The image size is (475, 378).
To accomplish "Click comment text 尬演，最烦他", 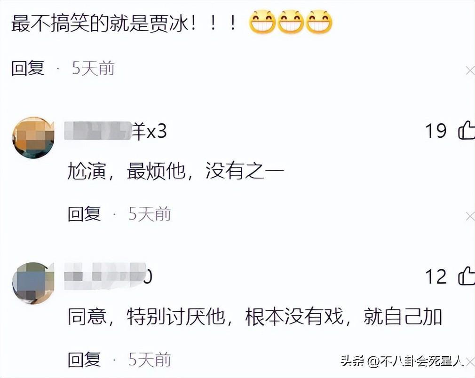I will (x=127, y=171).
